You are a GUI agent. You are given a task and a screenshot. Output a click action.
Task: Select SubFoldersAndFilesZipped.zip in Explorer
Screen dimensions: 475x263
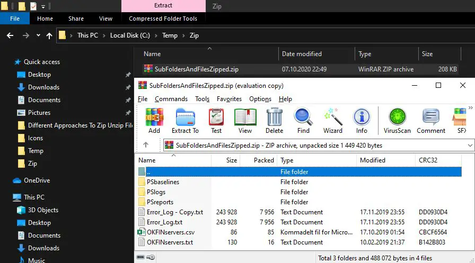point(300,69)
